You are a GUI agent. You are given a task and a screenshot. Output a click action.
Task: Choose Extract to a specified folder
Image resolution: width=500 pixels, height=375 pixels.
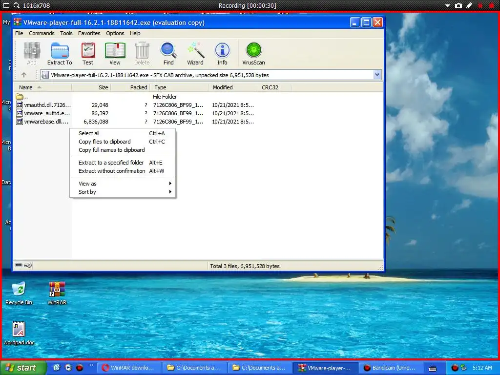(x=123, y=162)
